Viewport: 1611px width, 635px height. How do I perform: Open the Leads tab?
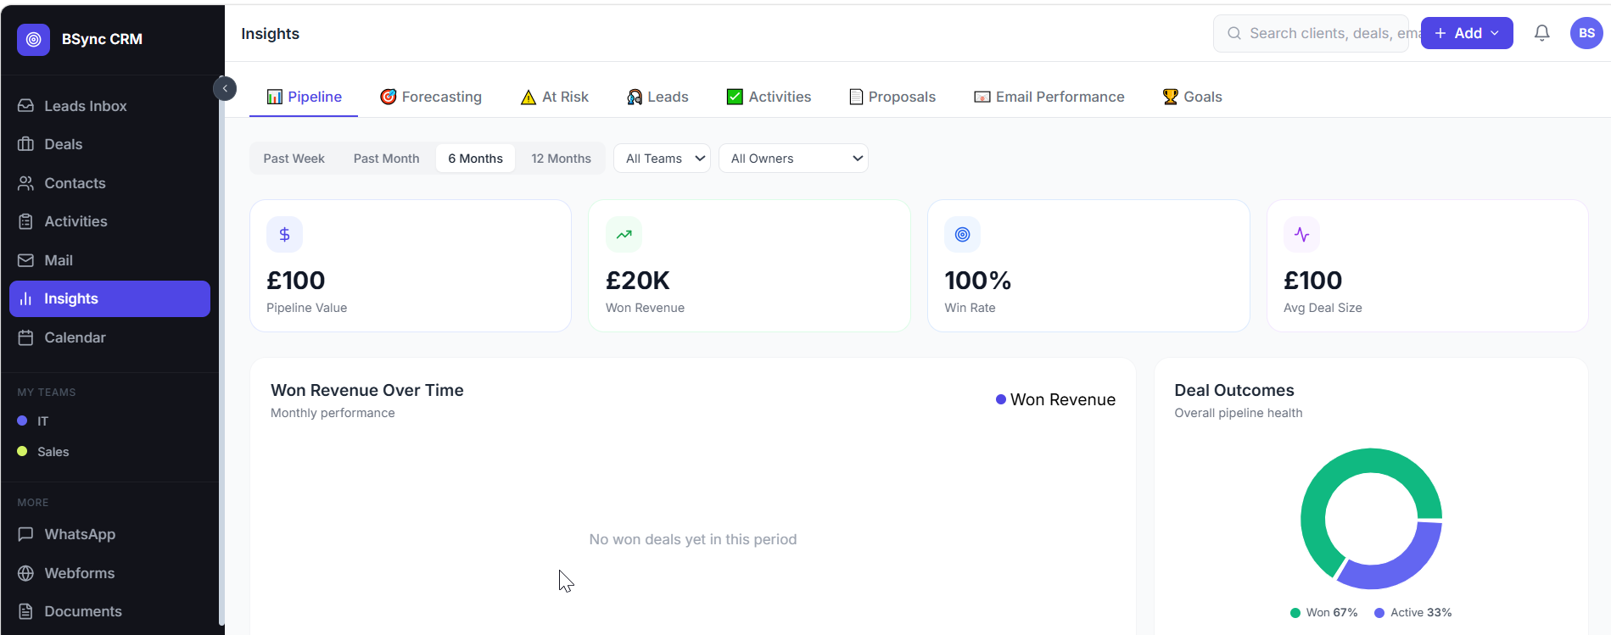657,97
